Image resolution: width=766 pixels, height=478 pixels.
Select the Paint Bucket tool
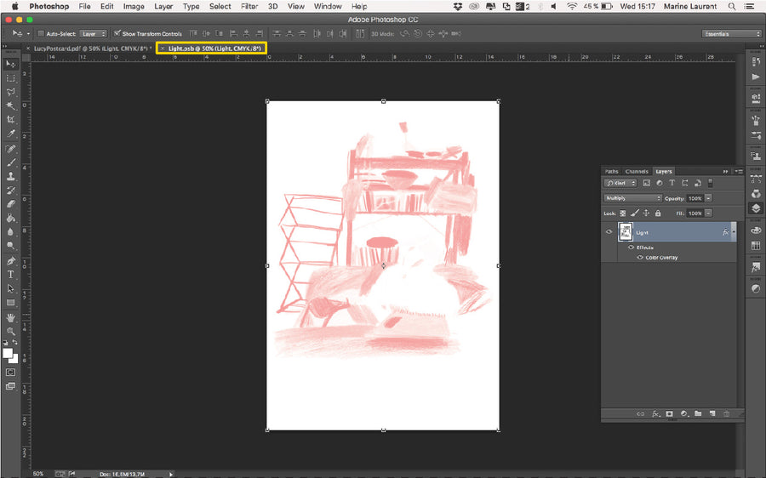10,218
